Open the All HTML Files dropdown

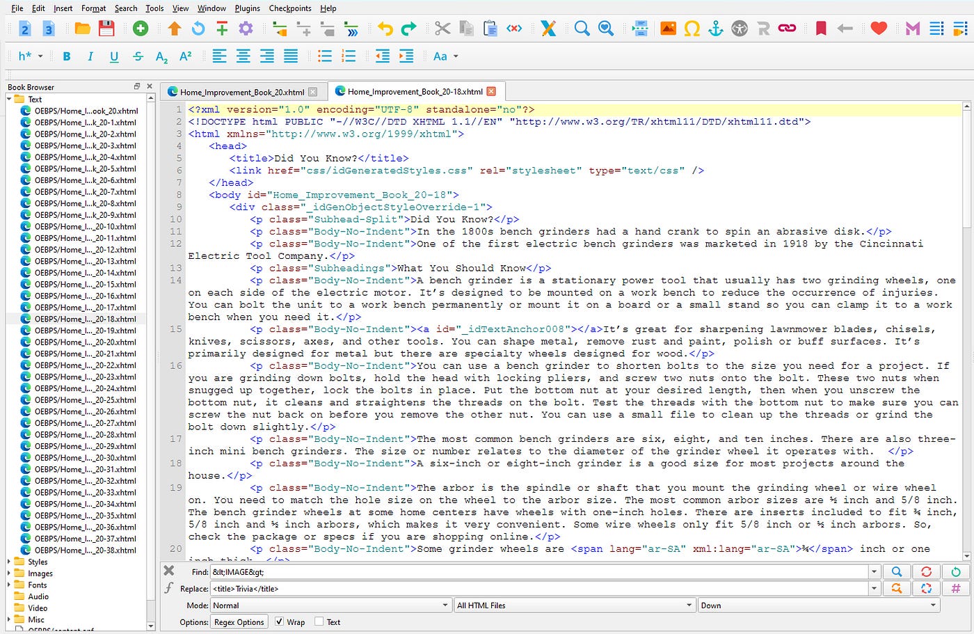click(574, 605)
